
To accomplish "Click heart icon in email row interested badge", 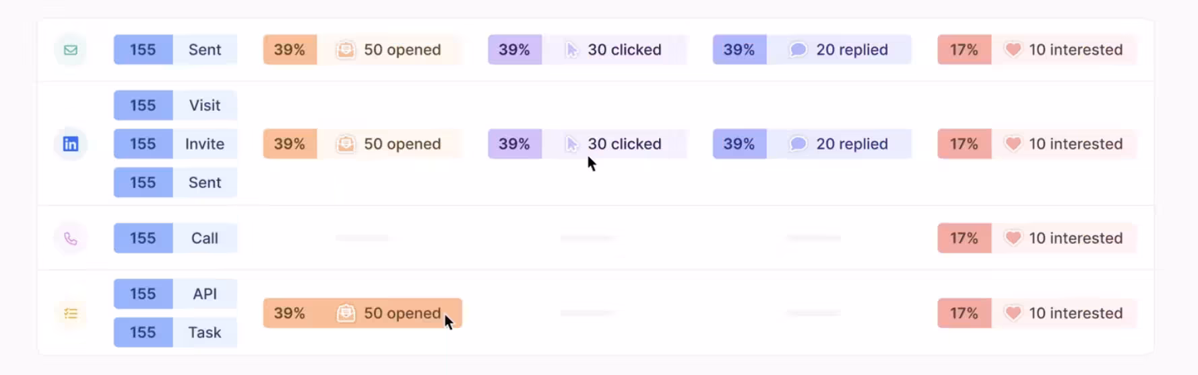I will tap(1013, 50).
